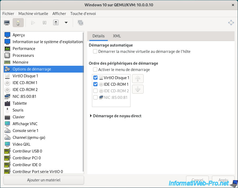Select Contrôleur PCI 0
The image size is (238, 188).
pyautogui.click(x=44, y=158)
